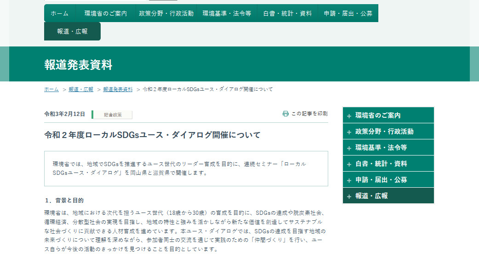479x259 pixels.
Task: Click the この記事を印刷 print link
Action: click(309, 114)
